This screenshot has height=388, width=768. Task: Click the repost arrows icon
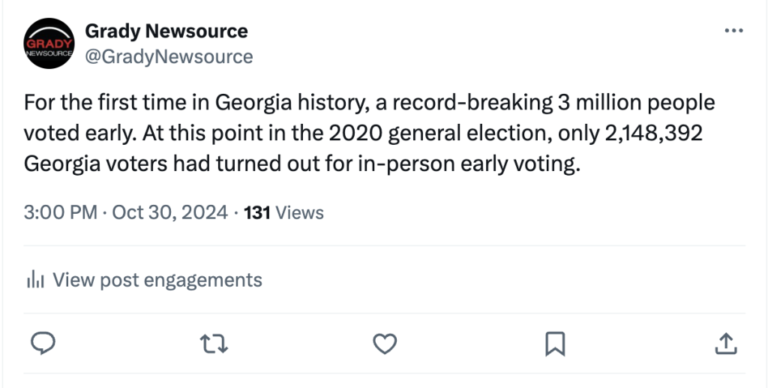214,344
